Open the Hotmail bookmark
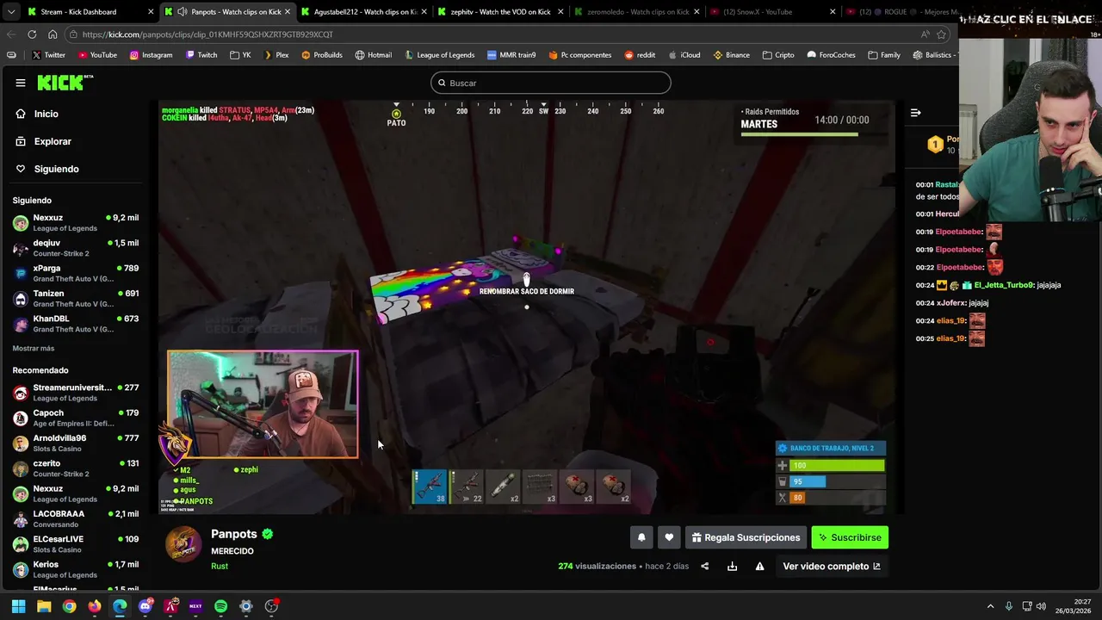Viewport: 1102px width, 620px height. point(373,55)
